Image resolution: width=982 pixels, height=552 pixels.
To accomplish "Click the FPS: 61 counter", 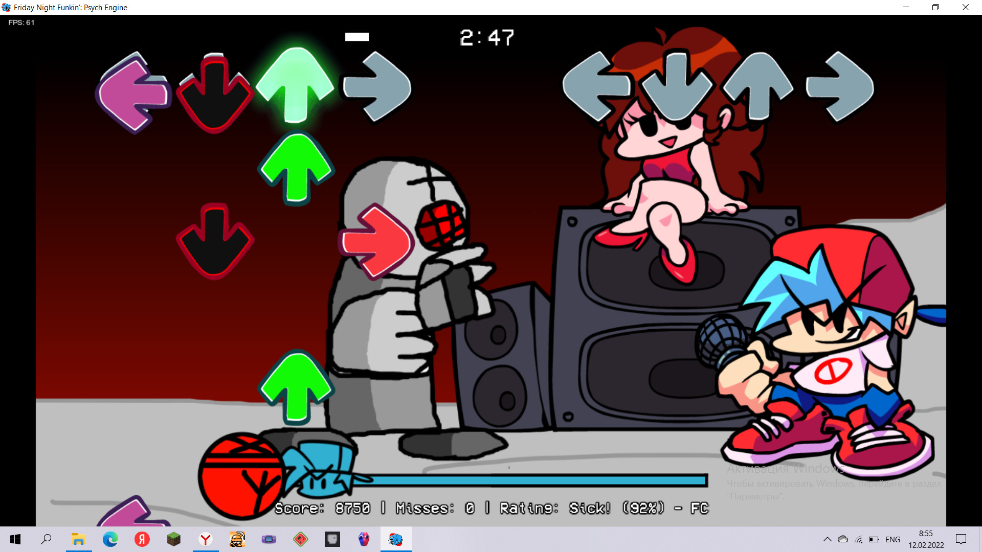I will point(21,22).
